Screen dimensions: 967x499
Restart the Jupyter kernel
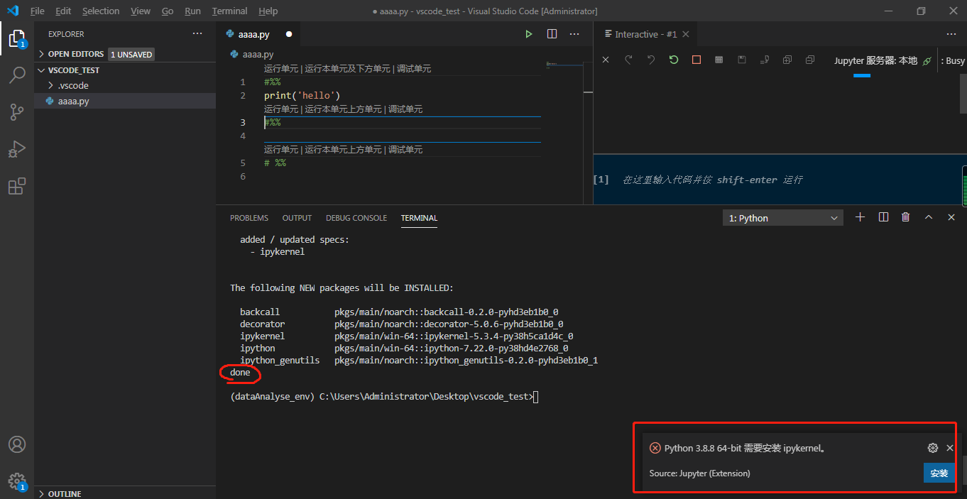click(x=674, y=60)
